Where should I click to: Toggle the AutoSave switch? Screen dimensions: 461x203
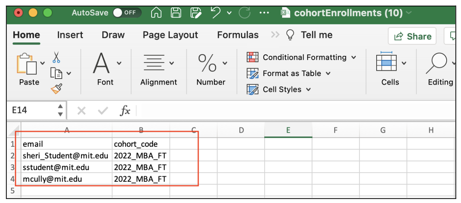[127, 13]
